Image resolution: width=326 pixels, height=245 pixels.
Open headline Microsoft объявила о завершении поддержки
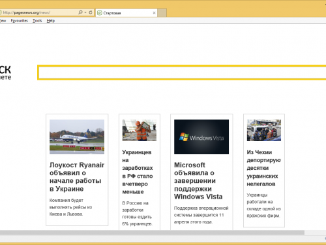198,181
